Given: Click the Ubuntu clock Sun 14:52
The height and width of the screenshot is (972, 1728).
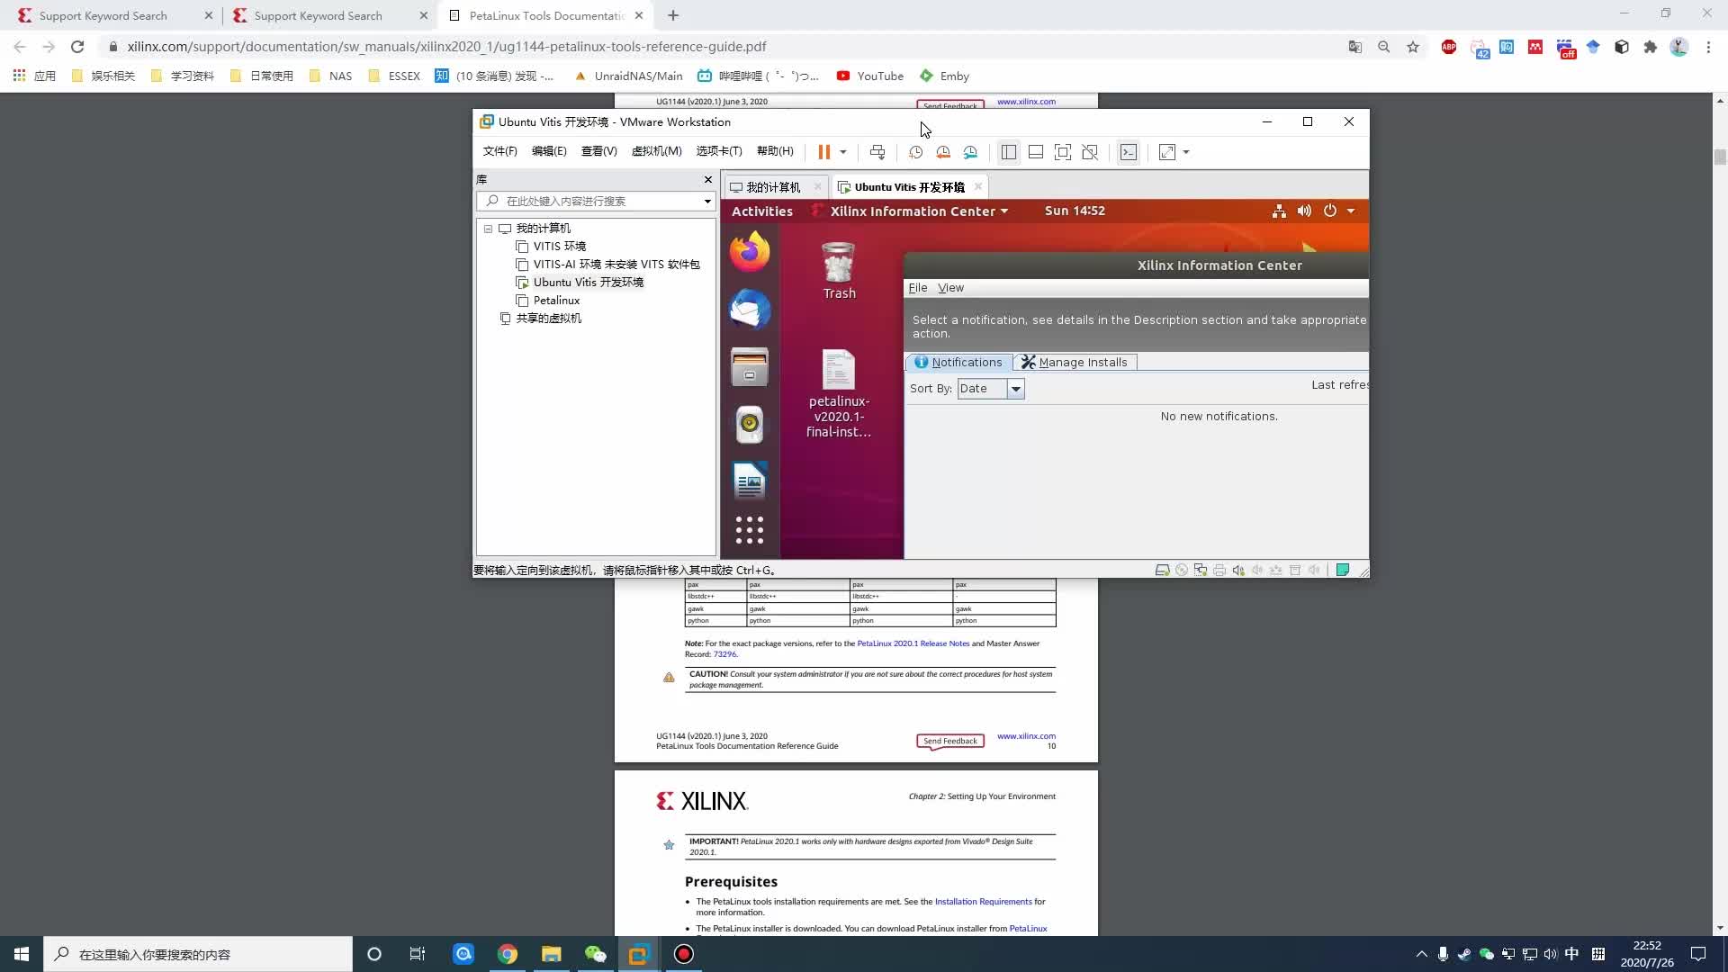Looking at the screenshot, I should point(1075,211).
